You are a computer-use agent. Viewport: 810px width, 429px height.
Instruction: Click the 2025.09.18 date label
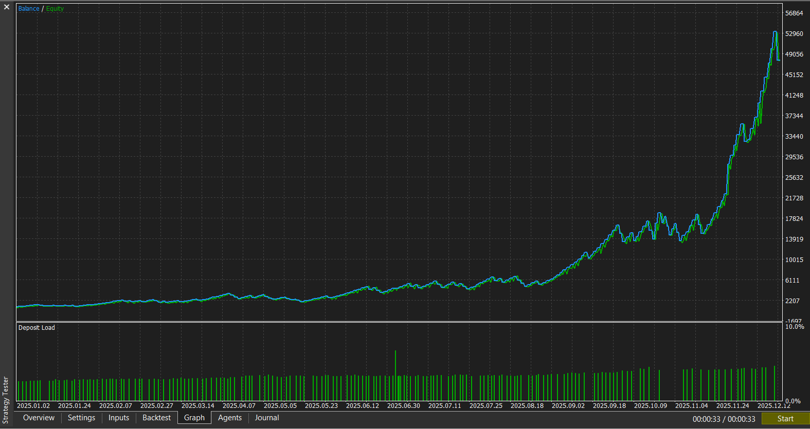pos(609,406)
